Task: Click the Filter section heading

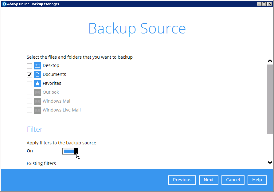Action: tap(35, 129)
